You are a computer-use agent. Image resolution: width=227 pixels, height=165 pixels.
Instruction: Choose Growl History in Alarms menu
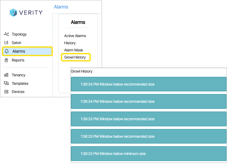pos(75,57)
